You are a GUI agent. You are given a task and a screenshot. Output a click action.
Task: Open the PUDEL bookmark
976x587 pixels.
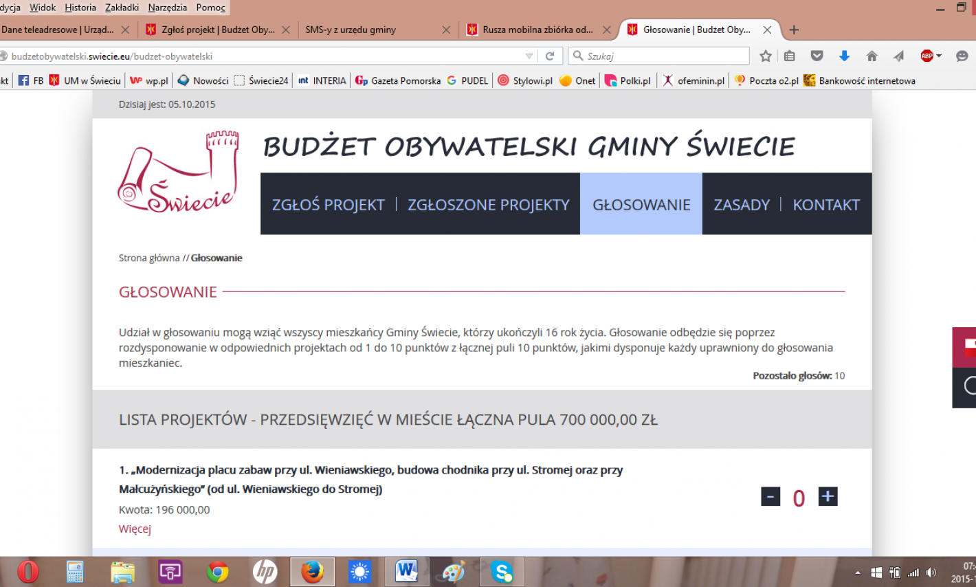tap(467, 80)
